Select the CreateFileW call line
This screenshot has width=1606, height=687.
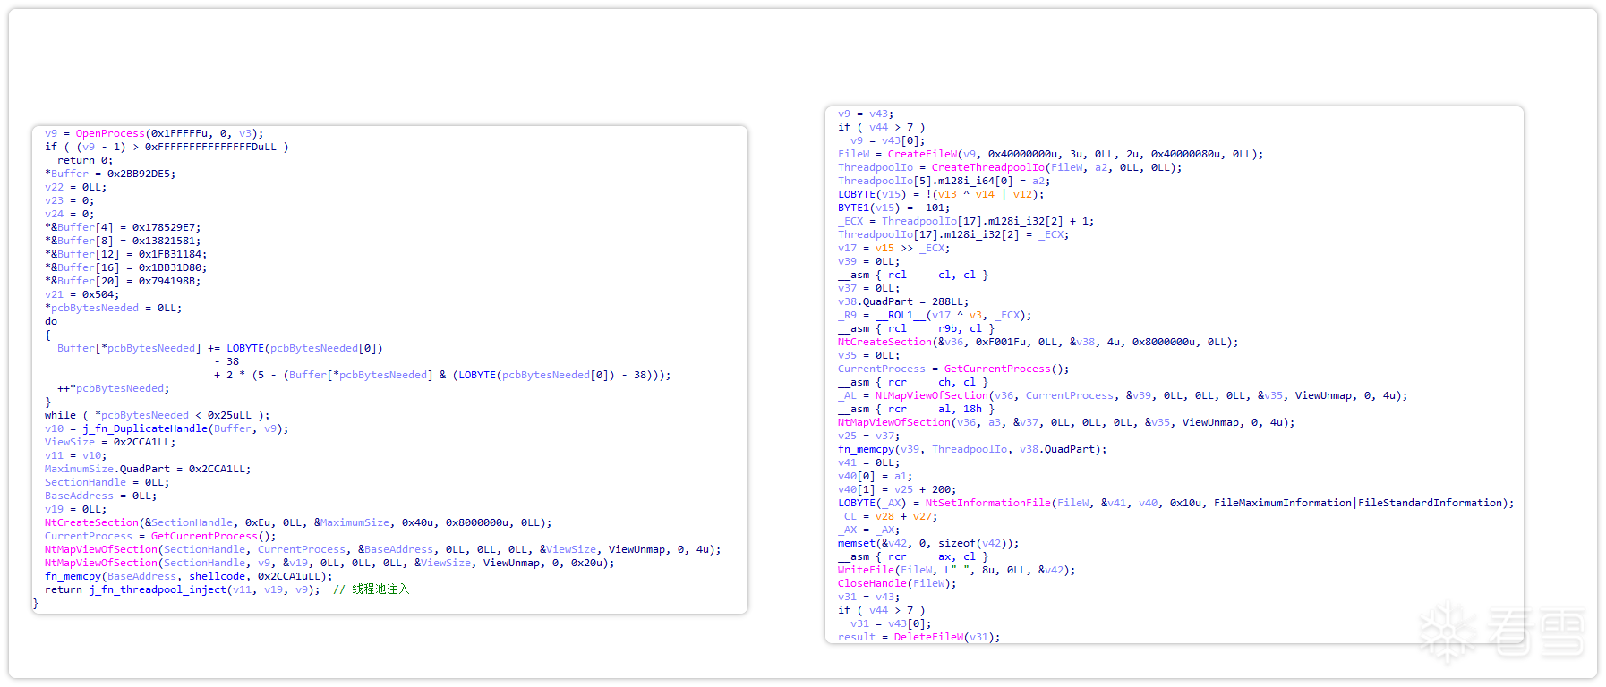click(1051, 154)
